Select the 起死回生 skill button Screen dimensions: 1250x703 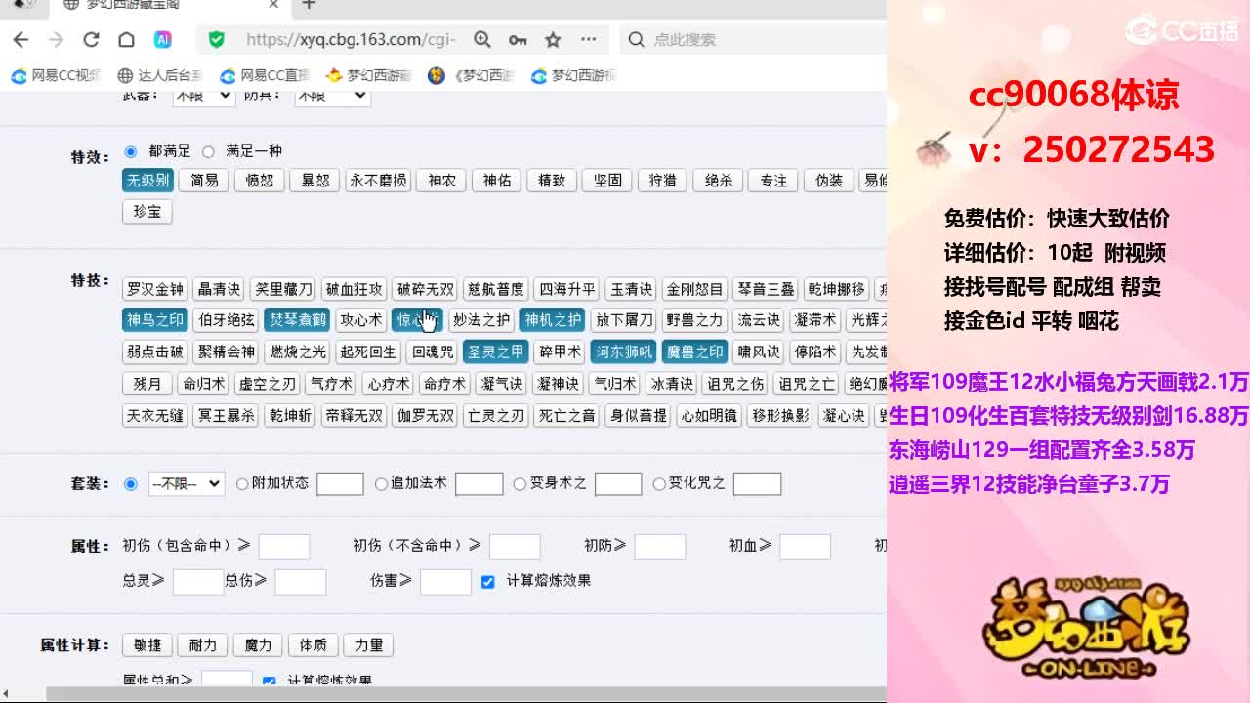point(367,351)
